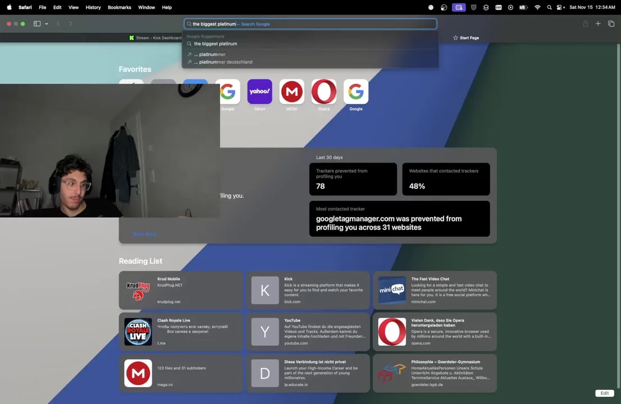This screenshot has width=621, height=404.
Task: Open Control Center icon
Action: 560,7
